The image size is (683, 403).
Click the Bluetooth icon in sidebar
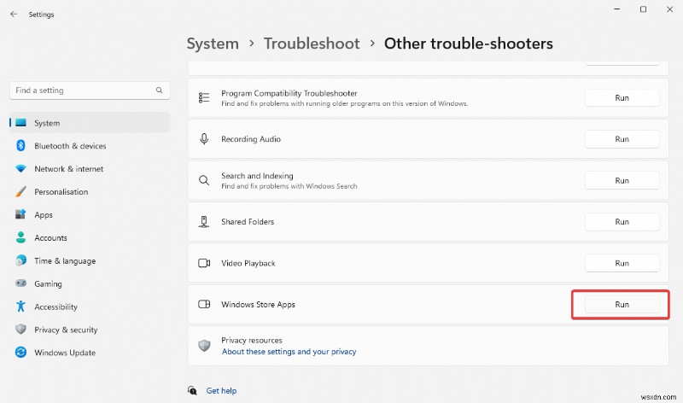20,145
